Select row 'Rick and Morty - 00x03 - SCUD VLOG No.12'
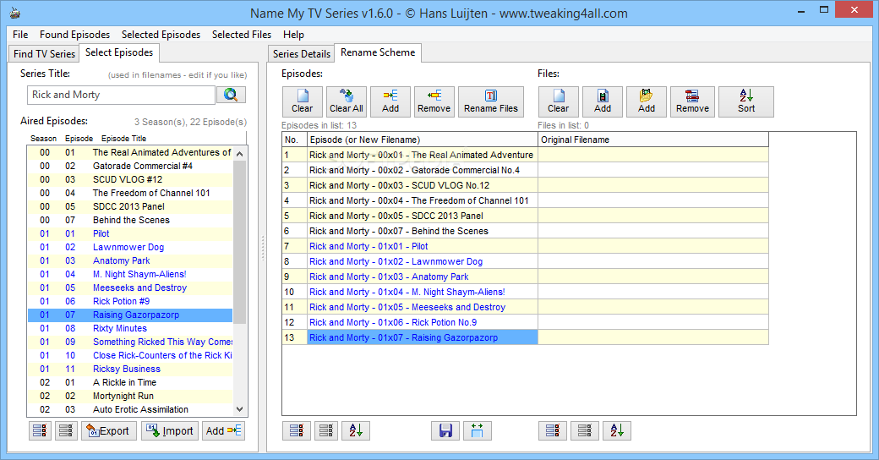This screenshot has width=879, height=460. 422,185
